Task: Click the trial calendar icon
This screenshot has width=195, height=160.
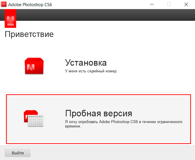Action: [x=33, y=118]
